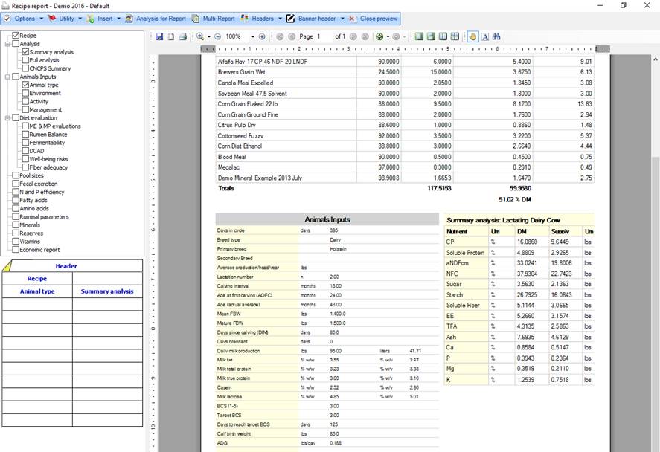Image resolution: width=660 pixels, height=452 pixels.
Task: Click the Multi-Report icon
Action: tap(195, 19)
